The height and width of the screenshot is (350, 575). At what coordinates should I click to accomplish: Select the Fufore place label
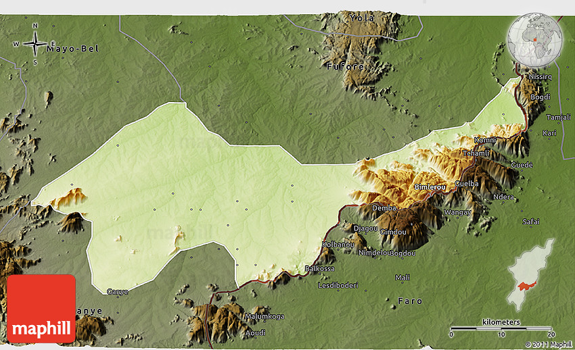(x=346, y=66)
